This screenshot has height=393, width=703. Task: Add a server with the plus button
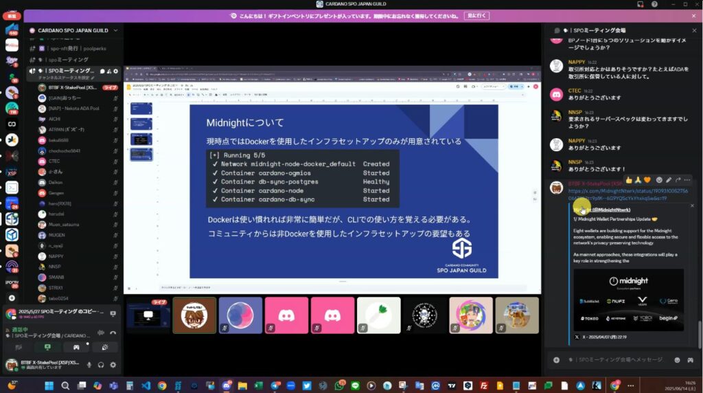coord(12,298)
